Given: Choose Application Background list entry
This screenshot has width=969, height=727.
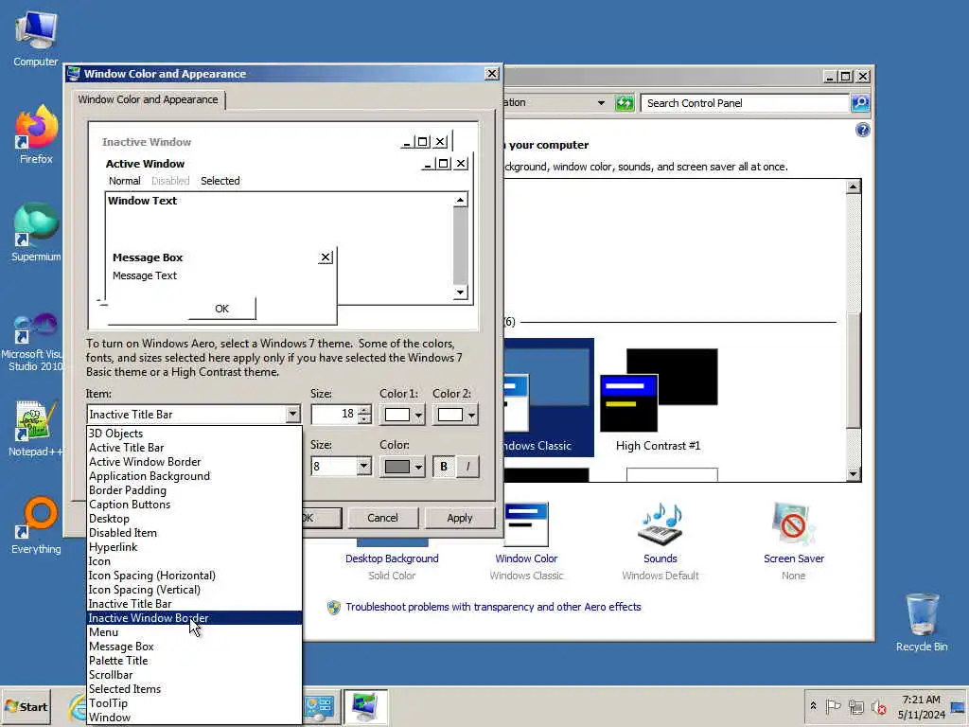Looking at the screenshot, I should point(194,476).
